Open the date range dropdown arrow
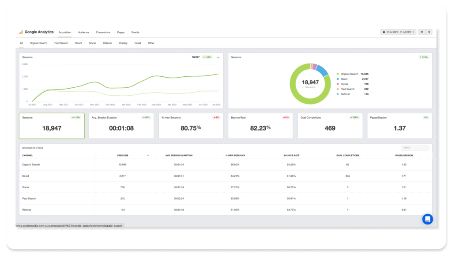Image resolution: width=452 pixels, height=254 pixels. pyautogui.click(x=413, y=32)
